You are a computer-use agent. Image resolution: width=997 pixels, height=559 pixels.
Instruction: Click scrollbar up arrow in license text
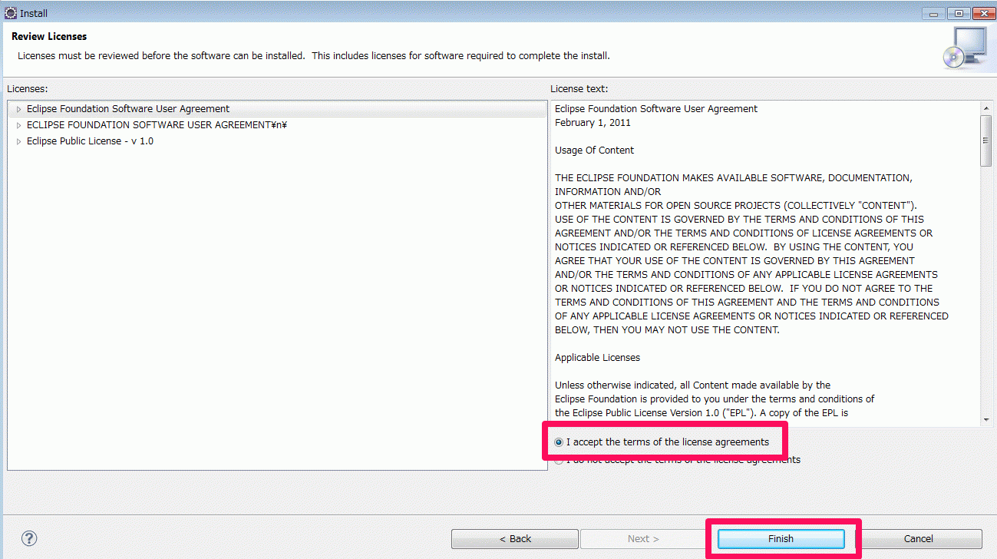click(985, 107)
